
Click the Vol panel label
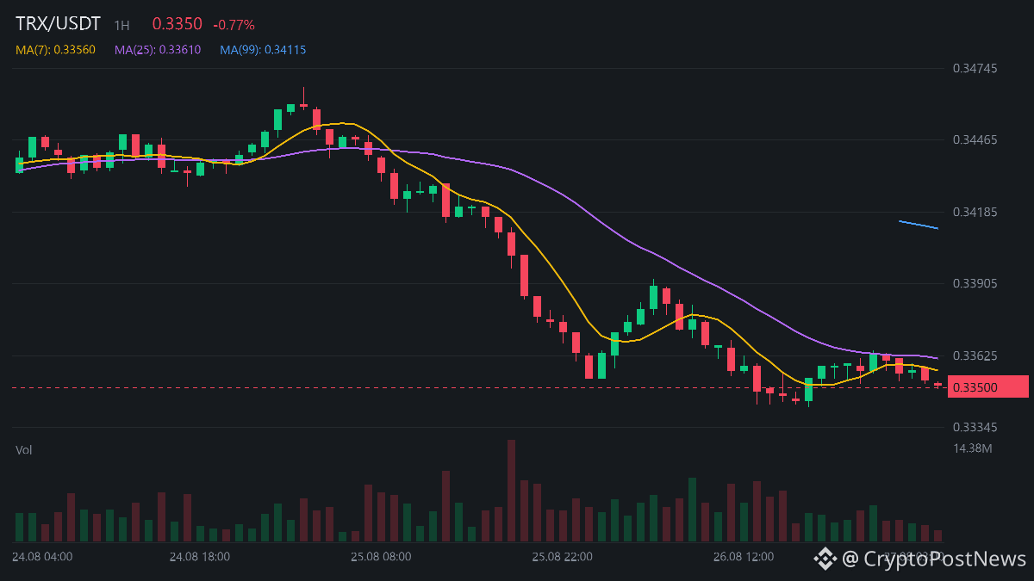[24, 449]
